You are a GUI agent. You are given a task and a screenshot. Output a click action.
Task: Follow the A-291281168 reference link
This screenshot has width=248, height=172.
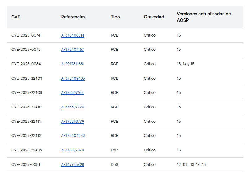pos(72,64)
